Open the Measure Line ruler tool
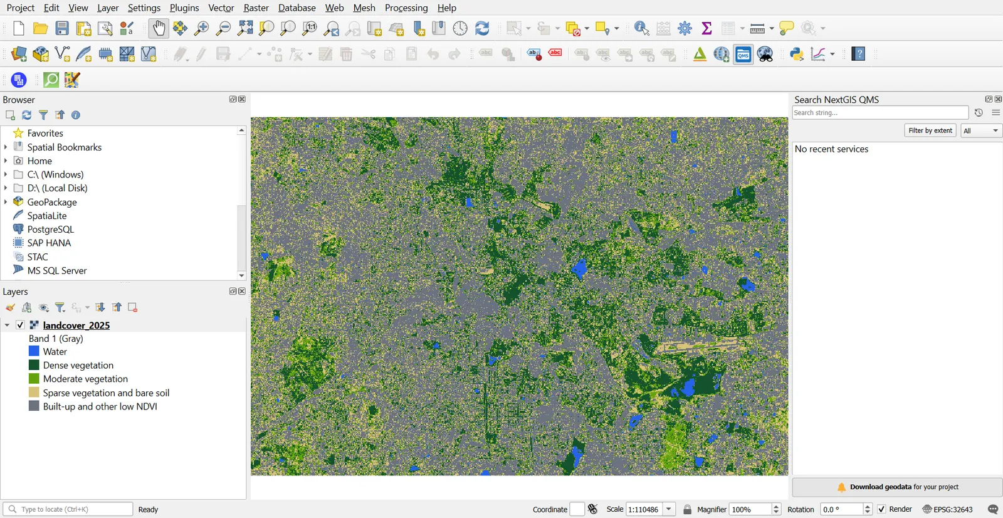Image resolution: width=1003 pixels, height=518 pixels. [758, 28]
